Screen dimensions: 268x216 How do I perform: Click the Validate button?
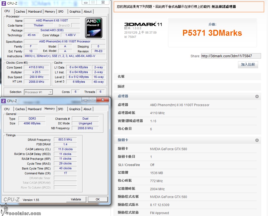76,199
